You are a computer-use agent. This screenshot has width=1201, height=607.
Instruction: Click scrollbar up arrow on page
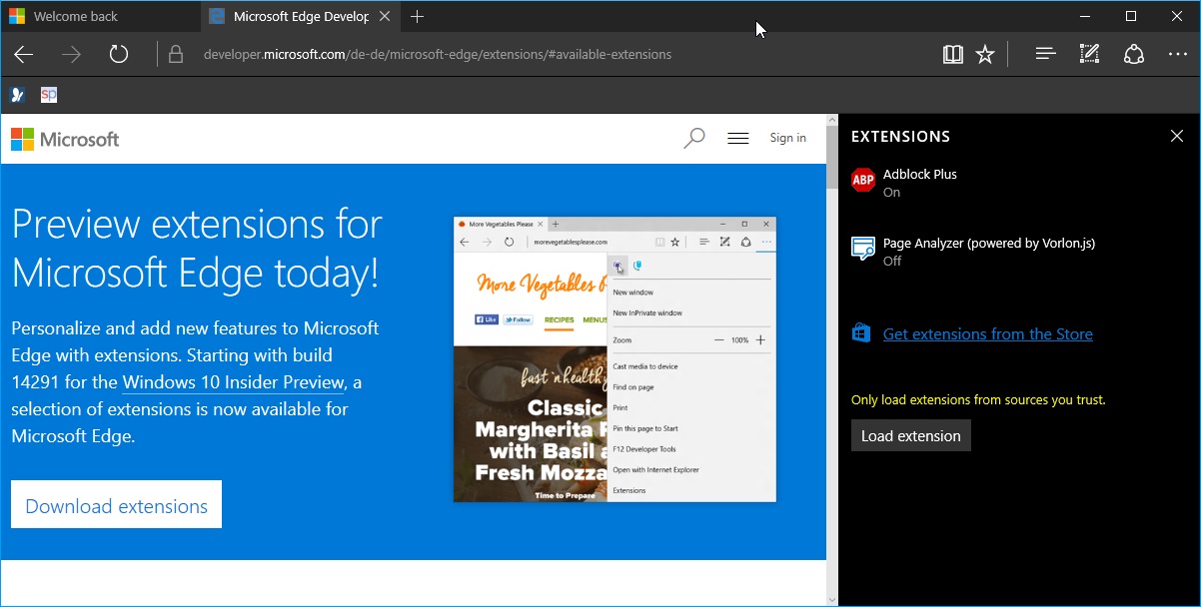pos(832,120)
